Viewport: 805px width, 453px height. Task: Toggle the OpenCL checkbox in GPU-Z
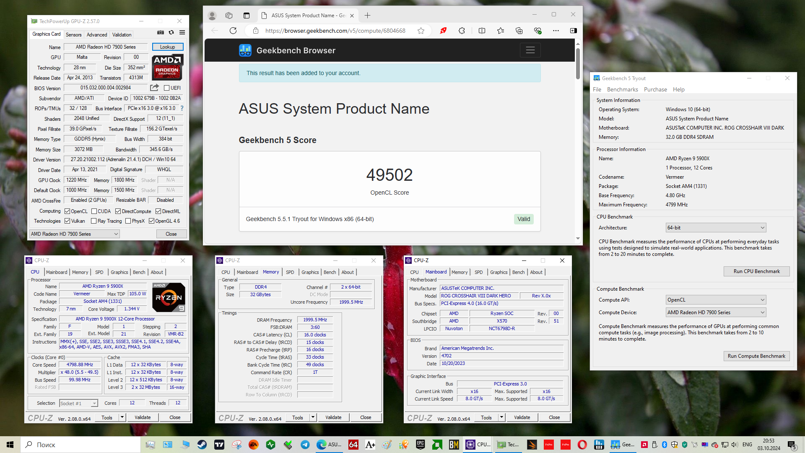pos(67,211)
